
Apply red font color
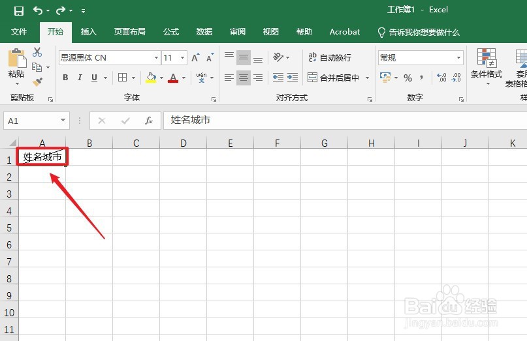click(x=173, y=78)
